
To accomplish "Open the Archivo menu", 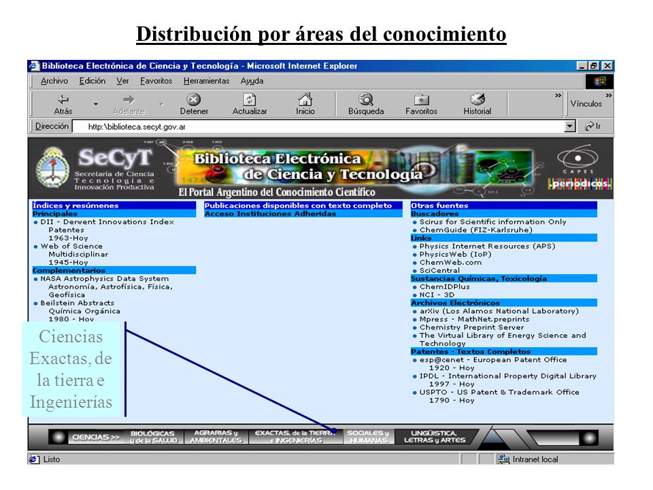I will 54,81.
